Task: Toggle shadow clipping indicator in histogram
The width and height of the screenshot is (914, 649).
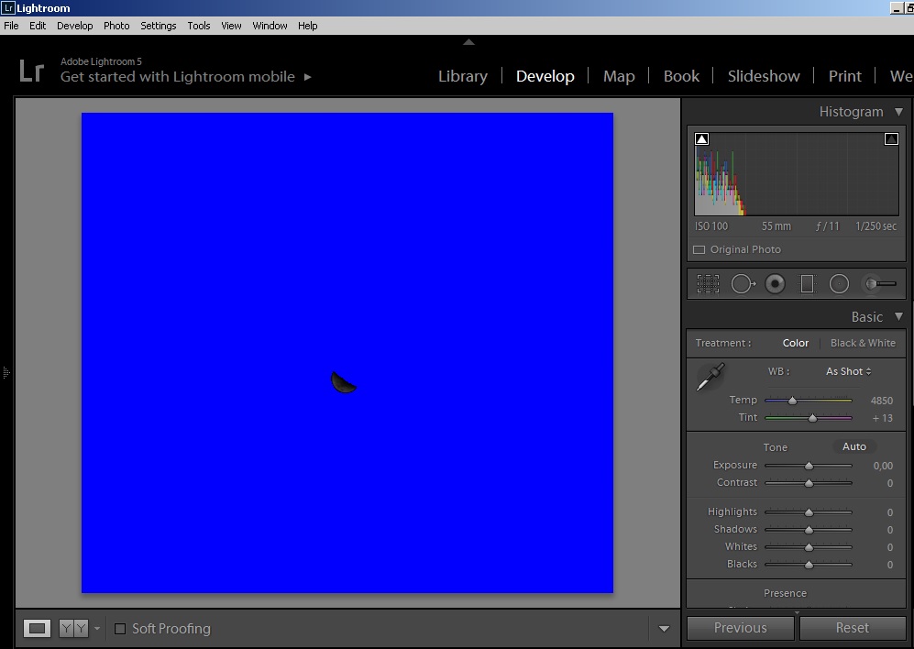Action: (702, 139)
